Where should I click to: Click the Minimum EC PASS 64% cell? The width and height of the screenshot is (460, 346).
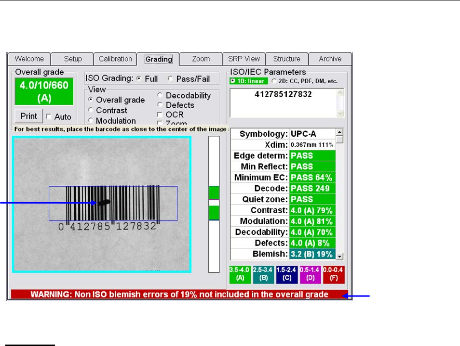312,178
